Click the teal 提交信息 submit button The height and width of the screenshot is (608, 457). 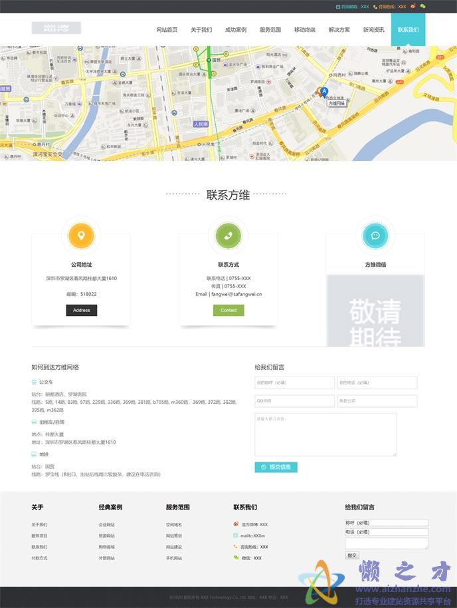[x=276, y=467]
